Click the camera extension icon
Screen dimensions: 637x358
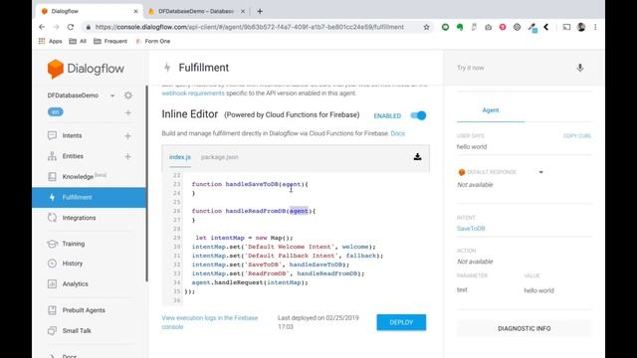point(488,27)
